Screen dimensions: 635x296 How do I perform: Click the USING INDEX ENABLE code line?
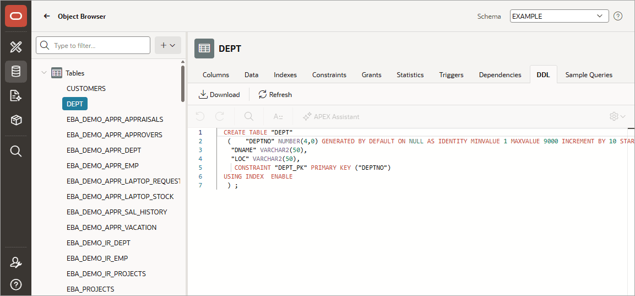[x=258, y=176]
